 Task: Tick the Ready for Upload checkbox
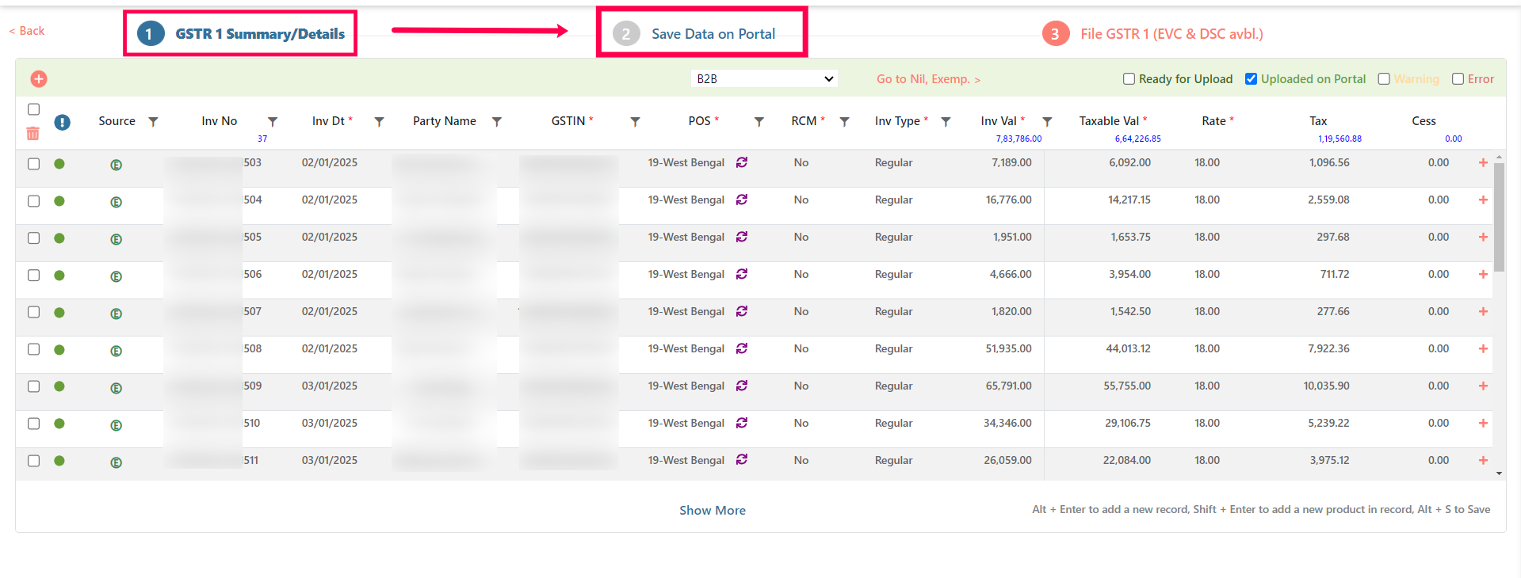(x=1129, y=79)
